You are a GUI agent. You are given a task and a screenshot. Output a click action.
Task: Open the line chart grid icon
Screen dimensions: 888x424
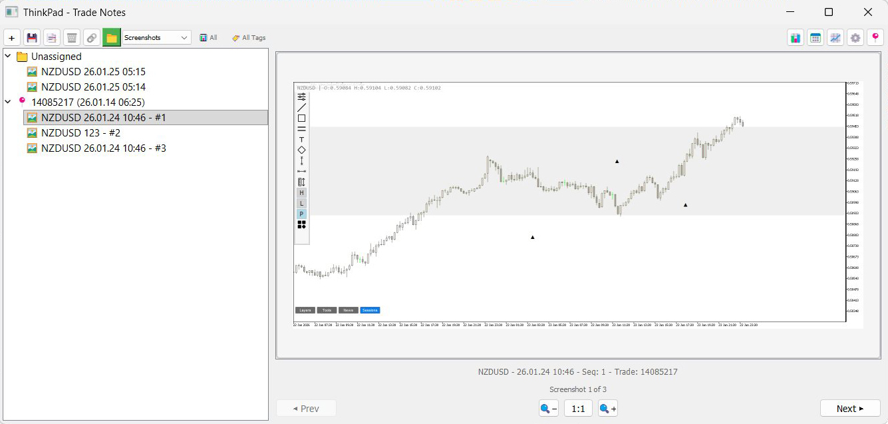tap(835, 38)
